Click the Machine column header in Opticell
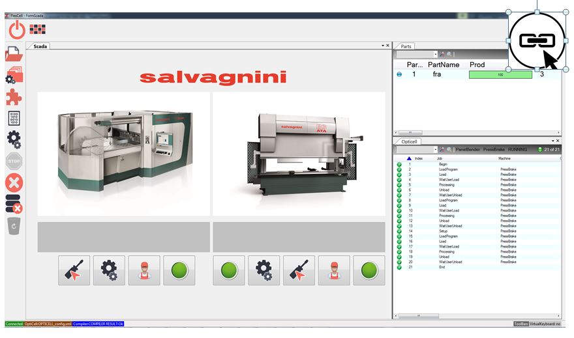This screenshot has height=338, width=574. (504, 159)
